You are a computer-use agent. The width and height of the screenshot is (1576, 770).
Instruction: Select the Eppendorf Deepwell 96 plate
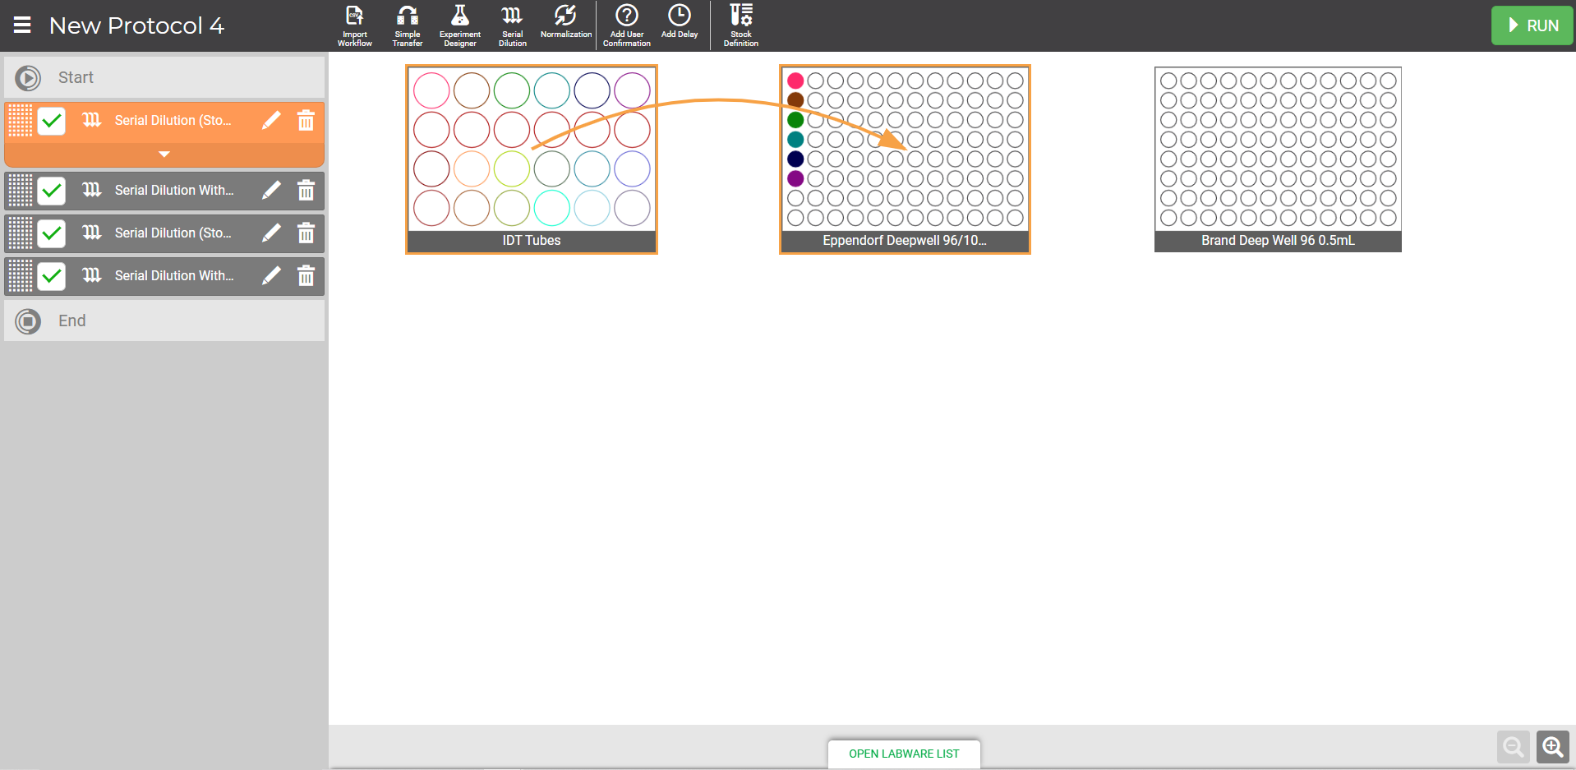point(905,159)
